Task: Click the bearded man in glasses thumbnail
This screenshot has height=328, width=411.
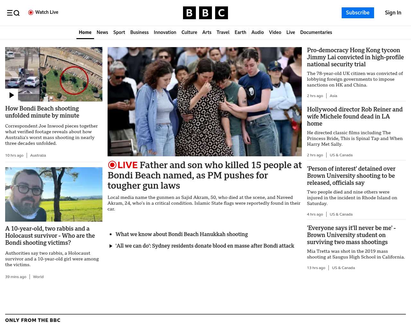Action: click(54, 194)
